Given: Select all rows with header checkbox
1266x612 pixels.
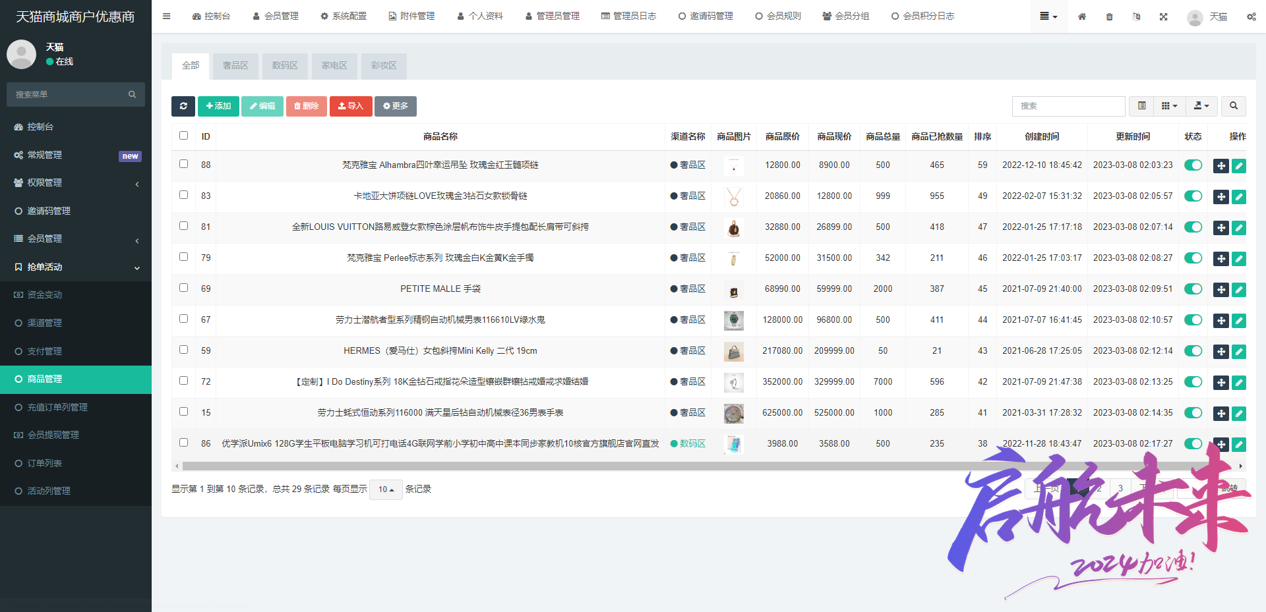Looking at the screenshot, I should click(184, 136).
